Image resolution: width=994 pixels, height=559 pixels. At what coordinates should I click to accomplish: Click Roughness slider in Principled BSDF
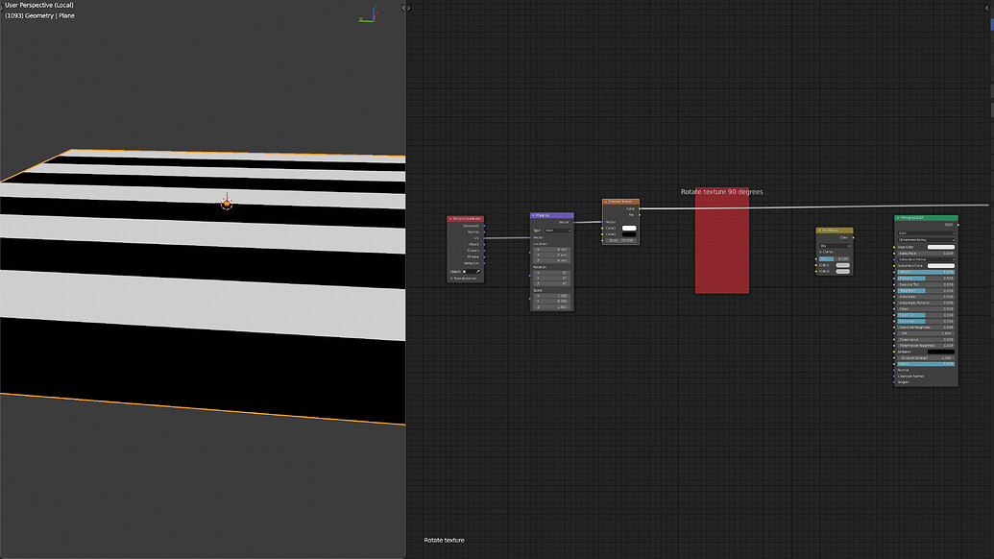(926, 290)
